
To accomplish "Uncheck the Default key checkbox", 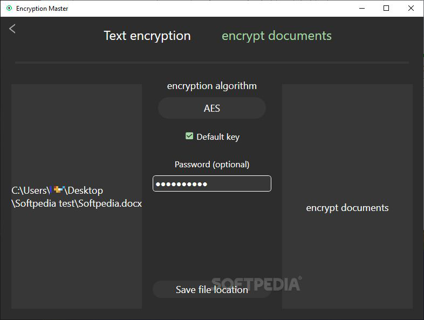I will pos(189,136).
